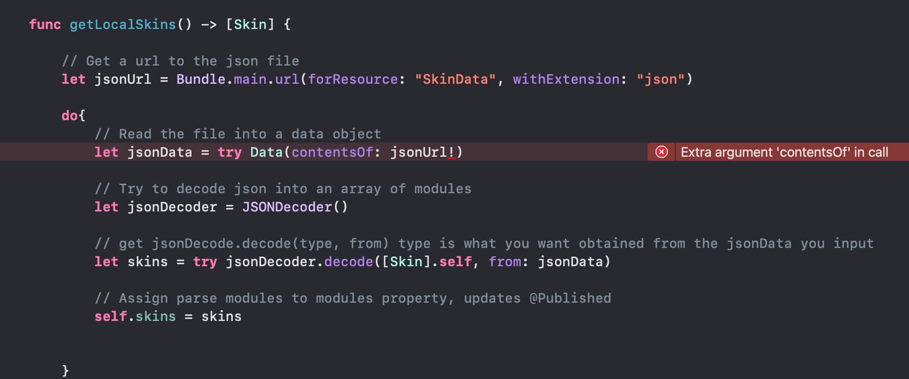Click the forResource parameter label
Screen dimensions: 909x379
353,79
